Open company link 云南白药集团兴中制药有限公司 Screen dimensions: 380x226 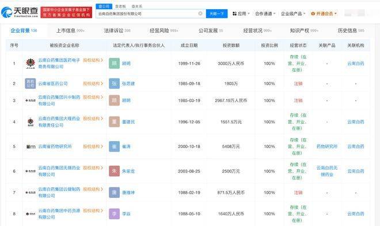click(59, 100)
